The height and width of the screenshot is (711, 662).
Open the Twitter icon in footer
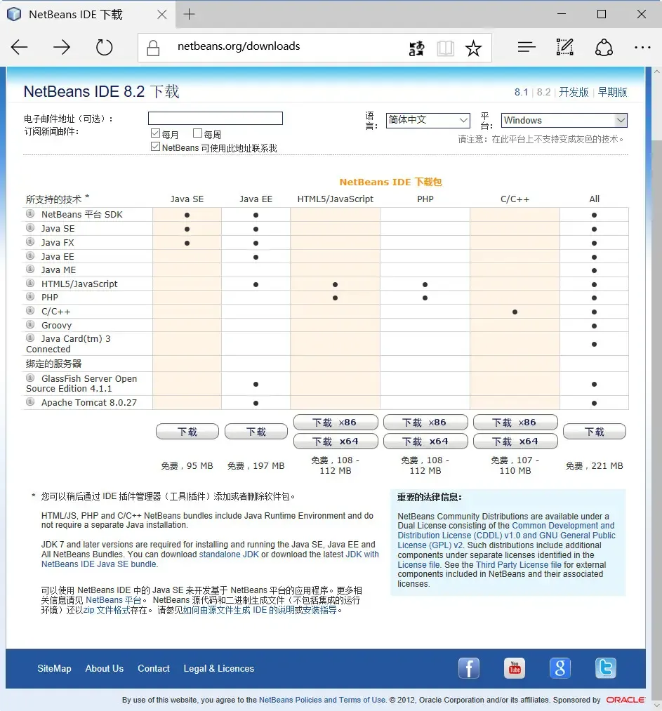point(606,668)
